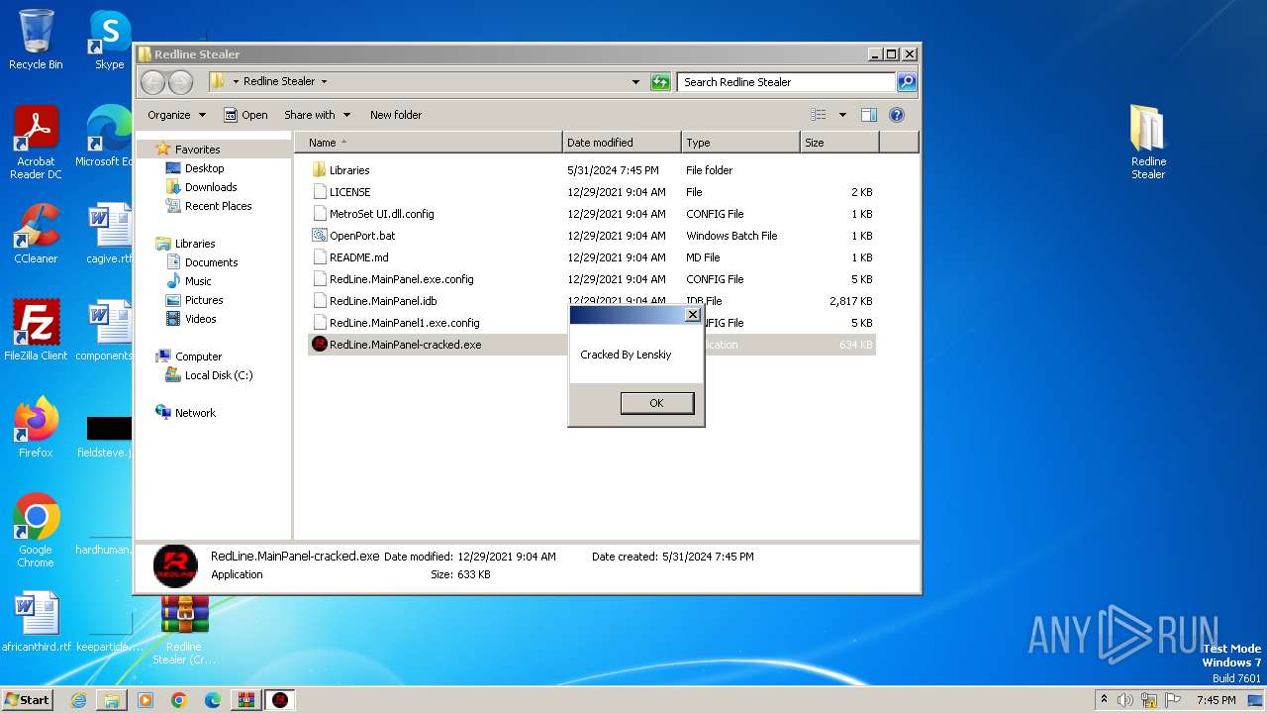Click Windows Explorer taskbar button
Image resolution: width=1267 pixels, height=713 pixels.
pyautogui.click(x=112, y=700)
